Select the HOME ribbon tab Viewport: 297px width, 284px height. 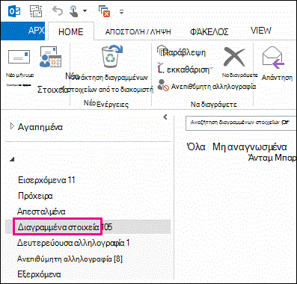71,31
